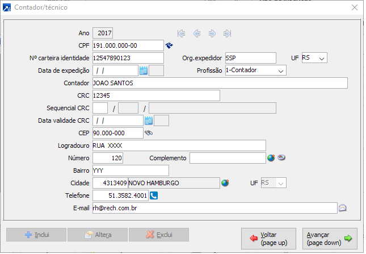
Task: Click the Número field with 120
Action: tap(108, 158)
